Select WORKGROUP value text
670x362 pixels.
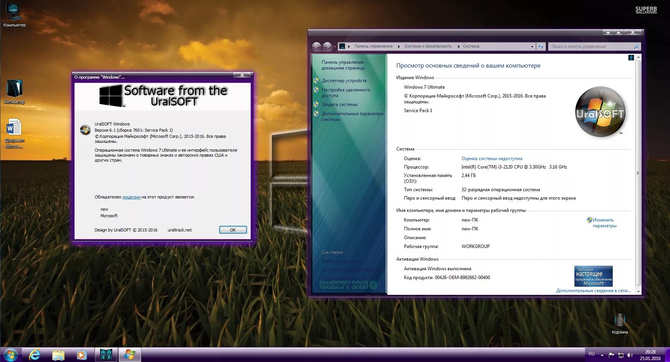coord(475,246)
